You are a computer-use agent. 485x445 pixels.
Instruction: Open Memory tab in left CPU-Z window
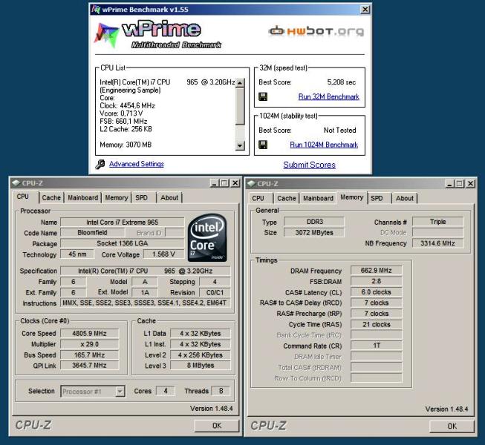[x=117, y=197]
